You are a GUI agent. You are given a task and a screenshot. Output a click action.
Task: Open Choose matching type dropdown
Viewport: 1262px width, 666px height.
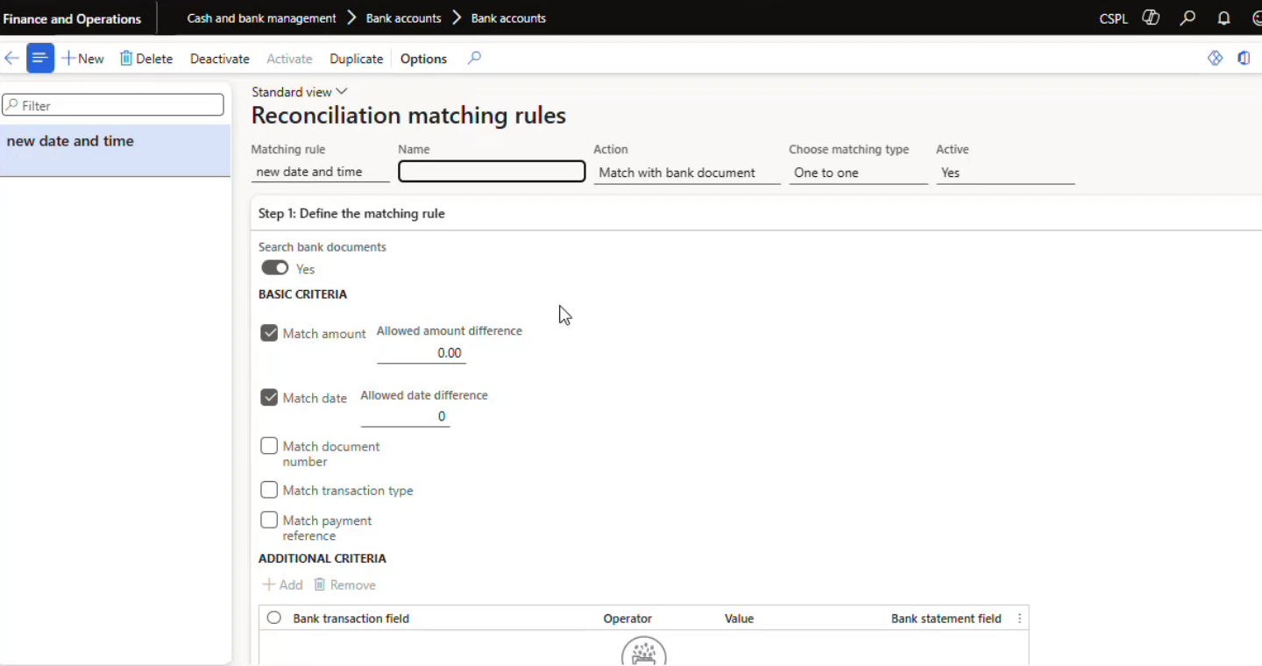[x=858, y=173]
